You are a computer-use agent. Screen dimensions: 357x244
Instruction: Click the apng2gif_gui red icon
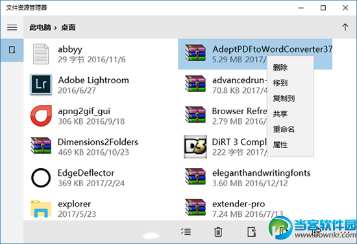[41, 116]
